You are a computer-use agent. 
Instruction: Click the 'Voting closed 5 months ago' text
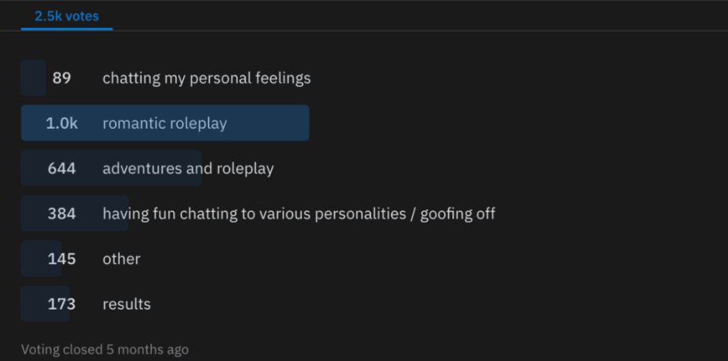click(105, 349)
